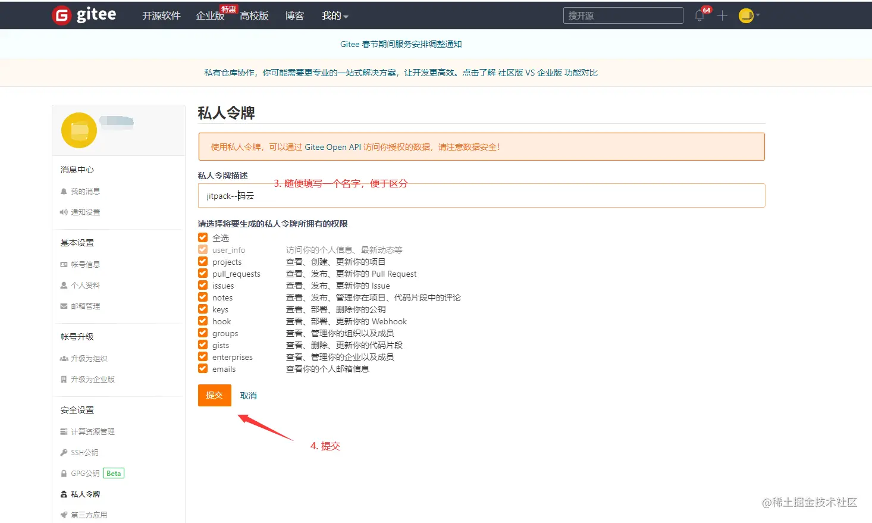The image size is (872, 523).
Task: Open 升级为组织 page
Action: pyautogui.click(x=89, y=359)
